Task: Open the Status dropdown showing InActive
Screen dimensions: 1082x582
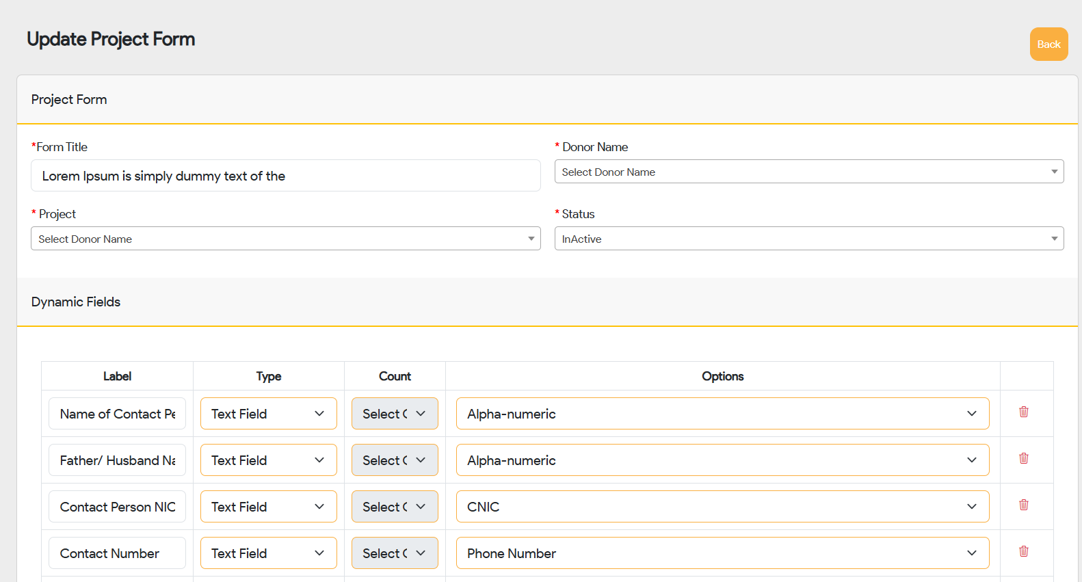Action: click(808, 239)
